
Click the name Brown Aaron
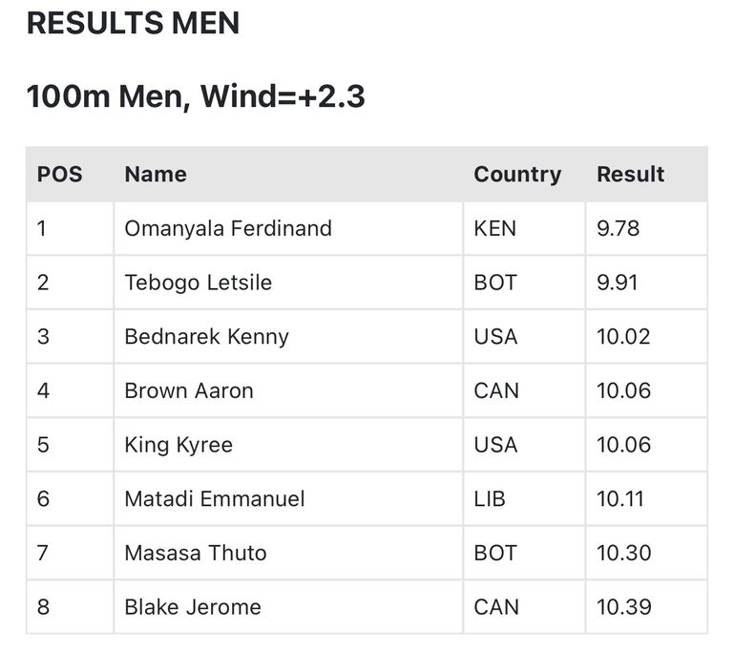(x=189, y=390)
